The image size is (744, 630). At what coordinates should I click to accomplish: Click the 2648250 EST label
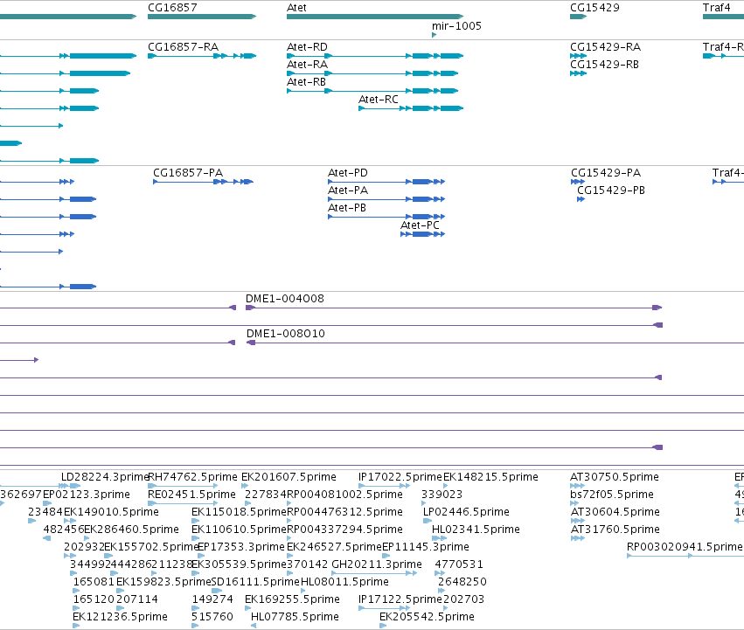coord(462,582)
